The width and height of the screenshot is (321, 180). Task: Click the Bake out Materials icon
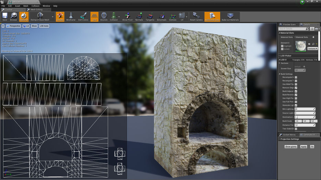pyautogui.click(x=230, y=16)
